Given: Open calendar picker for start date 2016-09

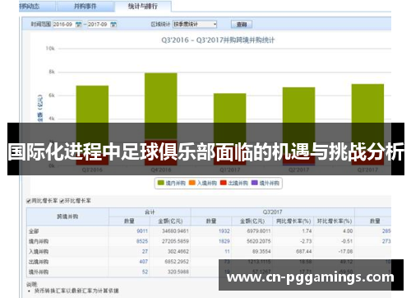Looking at the screenshot, I should [78, 25].
